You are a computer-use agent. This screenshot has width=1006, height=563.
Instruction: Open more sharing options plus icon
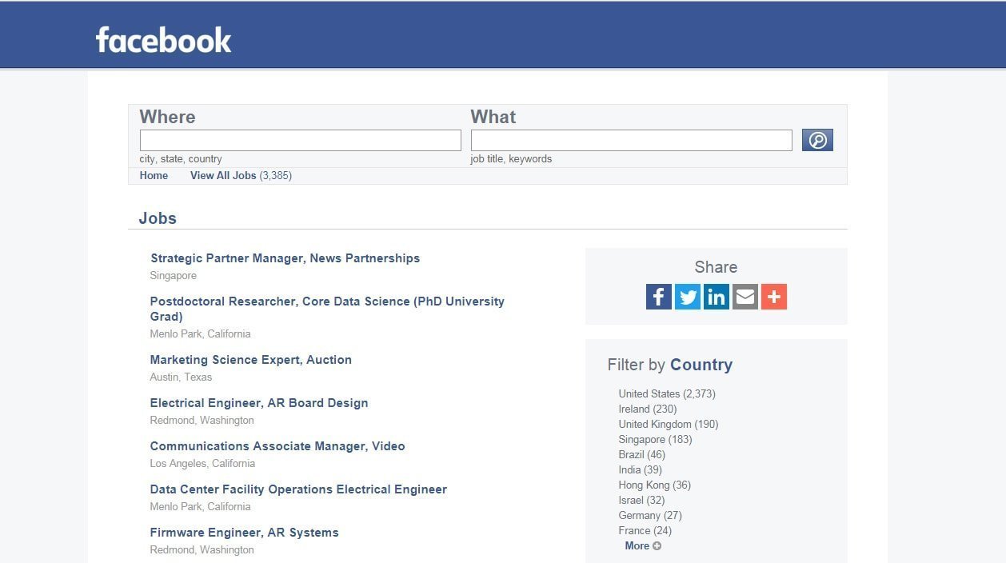[x=773, y=297]
